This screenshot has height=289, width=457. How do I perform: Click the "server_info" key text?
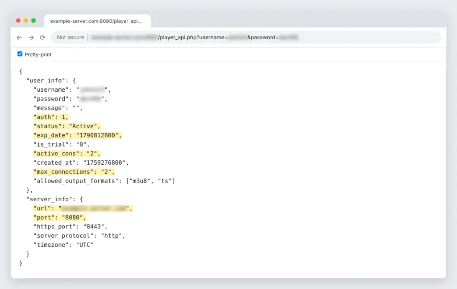49,199
